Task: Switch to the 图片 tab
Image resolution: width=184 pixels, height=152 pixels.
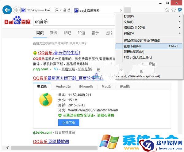Action: pos(109,33)
